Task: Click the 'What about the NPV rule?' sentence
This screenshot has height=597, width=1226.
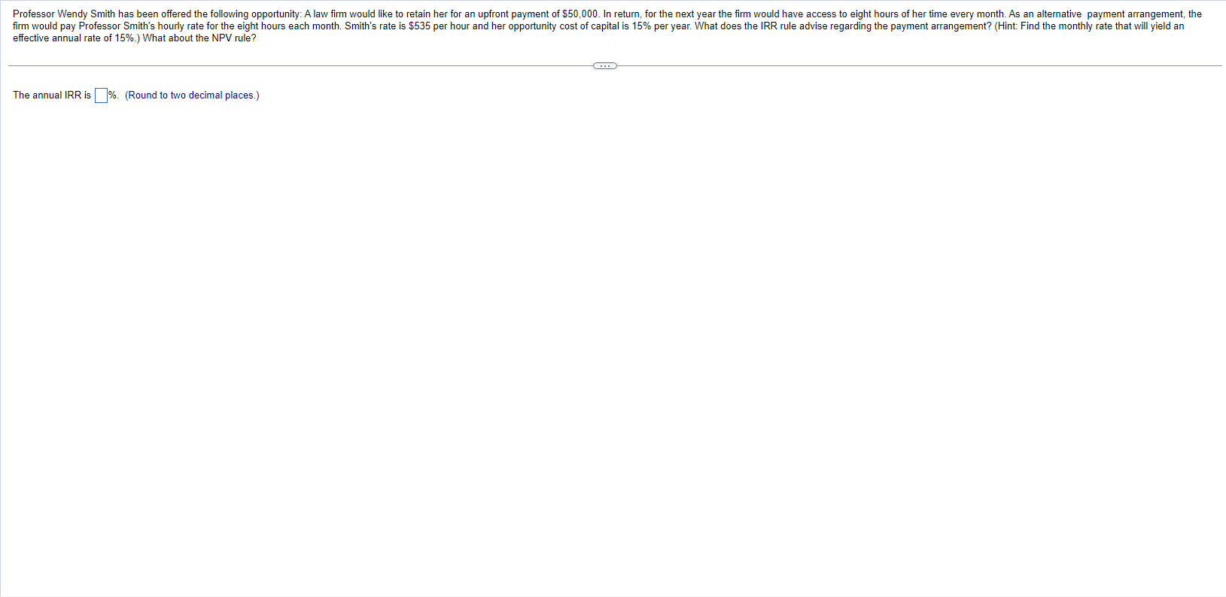Action: pyautogui.click(x=199, y=38)
